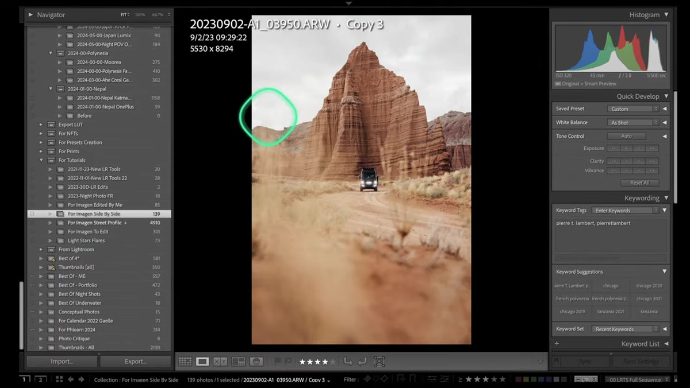
Task: Open Keyword Set Recent Keywords dropdown
Action: point(626,329)
